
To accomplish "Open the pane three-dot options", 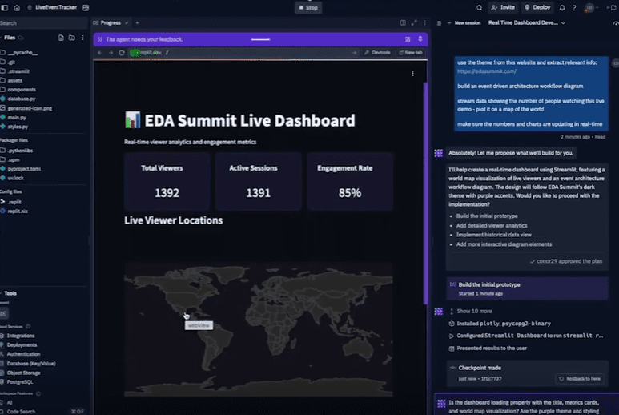I will pyautogui.click(x=424, y=23).
